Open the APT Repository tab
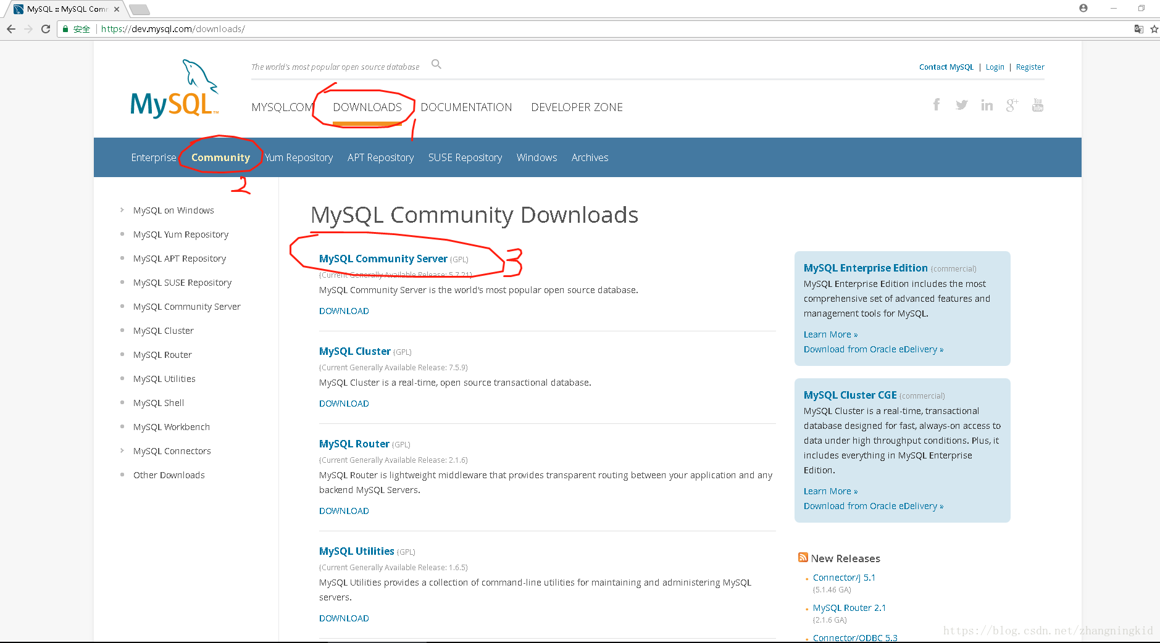 [x=380, y=157]
